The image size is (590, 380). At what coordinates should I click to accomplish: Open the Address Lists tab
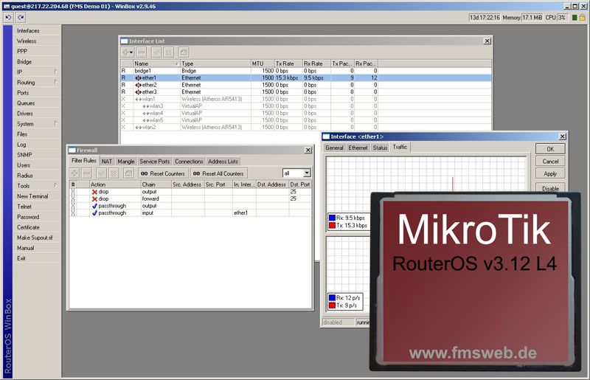(223, 161)
